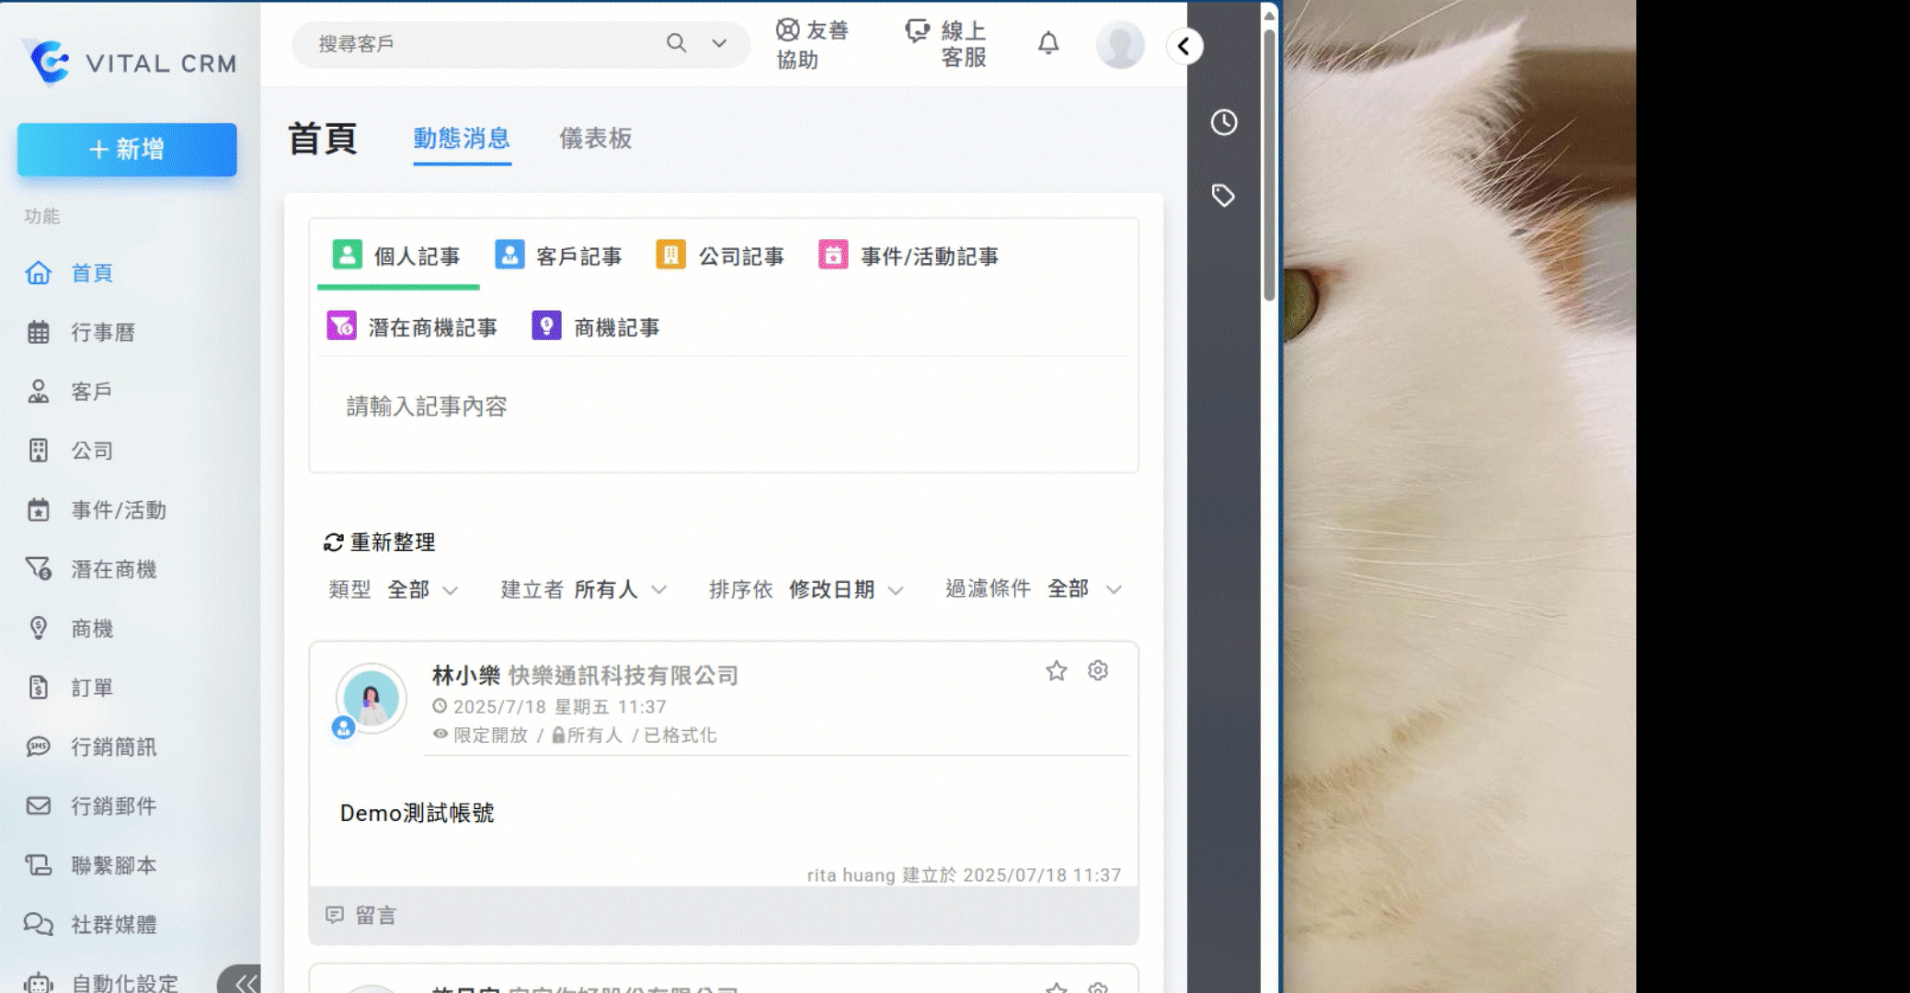Click the magnifier search icon
This screenshot has height=993, width=1910.
click(x=677, y=43)
